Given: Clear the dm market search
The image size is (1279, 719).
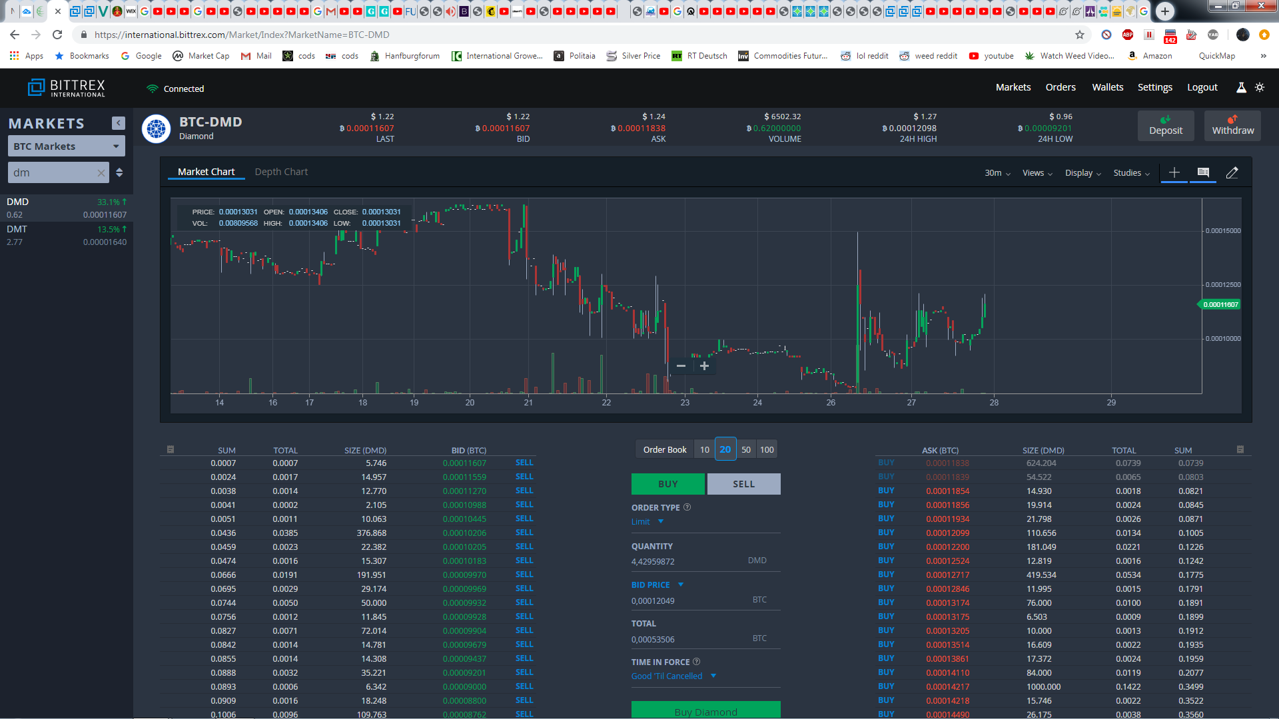Looking at the screenshot, I should tap(101, 173).
